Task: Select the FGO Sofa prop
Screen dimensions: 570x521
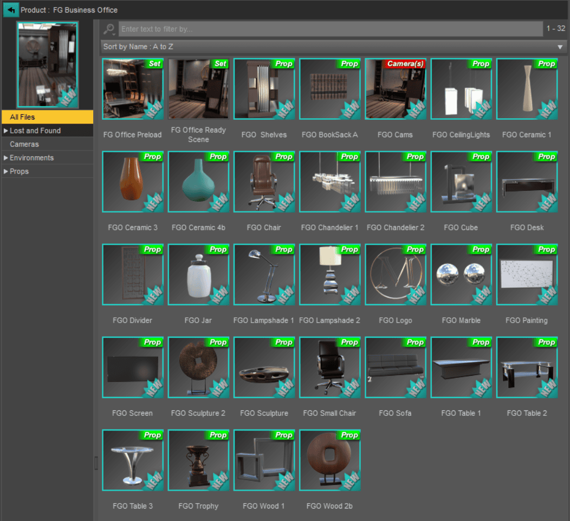Action: [x=396, y=367]
